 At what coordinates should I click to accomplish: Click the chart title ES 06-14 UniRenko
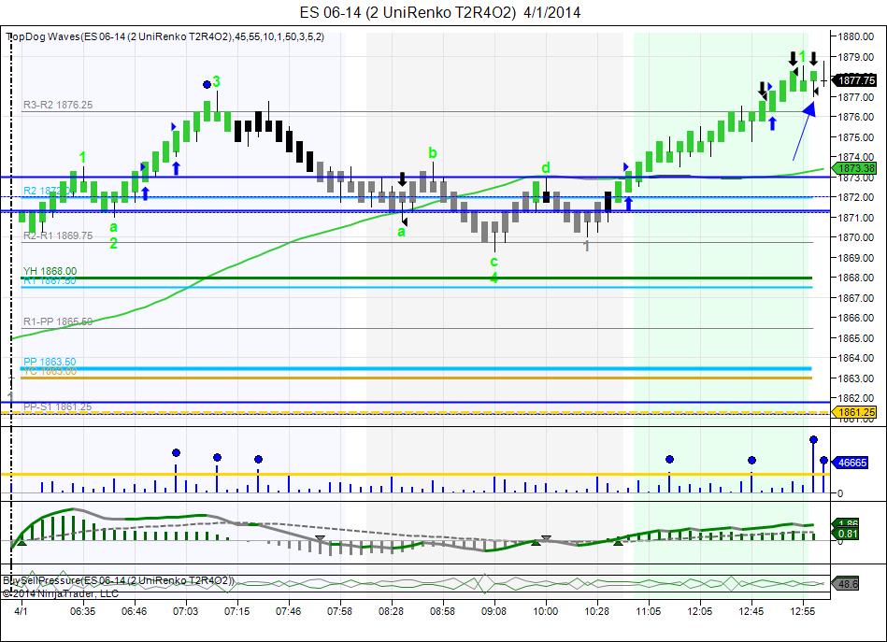tap(440, 12)
